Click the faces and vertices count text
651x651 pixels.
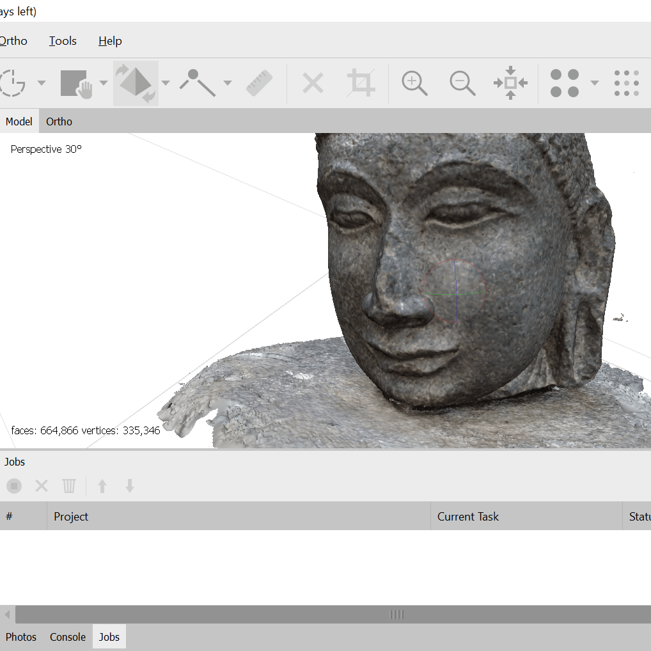86,430
